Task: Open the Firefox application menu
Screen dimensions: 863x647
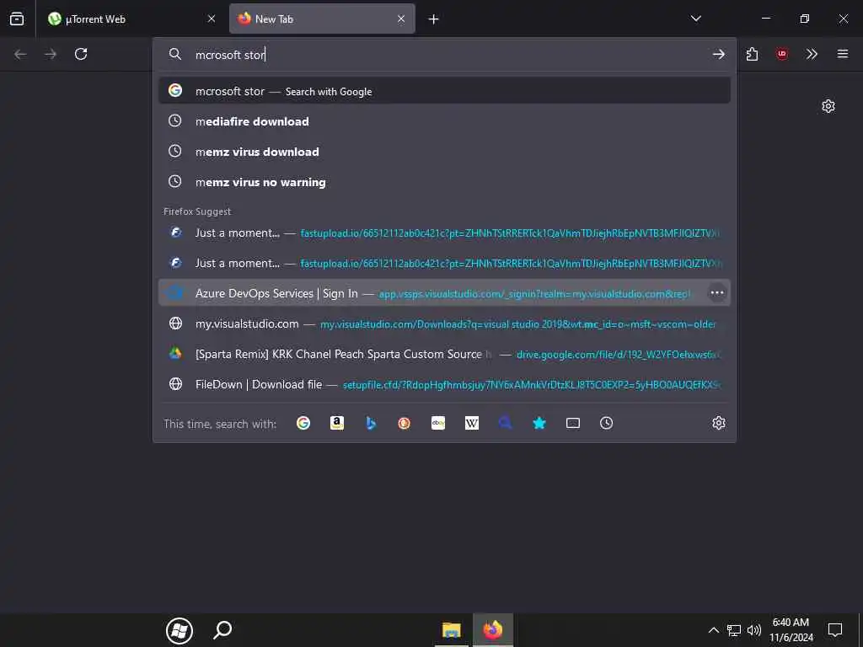Action: pyautogui.click(x=842, y=54)
